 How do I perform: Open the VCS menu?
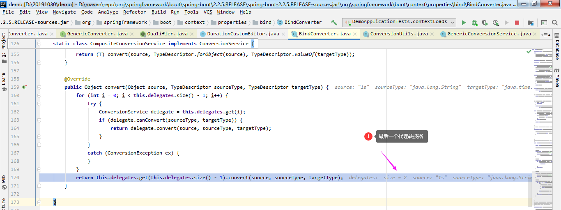(208, 12)
